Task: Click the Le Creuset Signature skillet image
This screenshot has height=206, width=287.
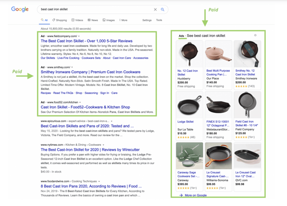Action: [218, 156]
